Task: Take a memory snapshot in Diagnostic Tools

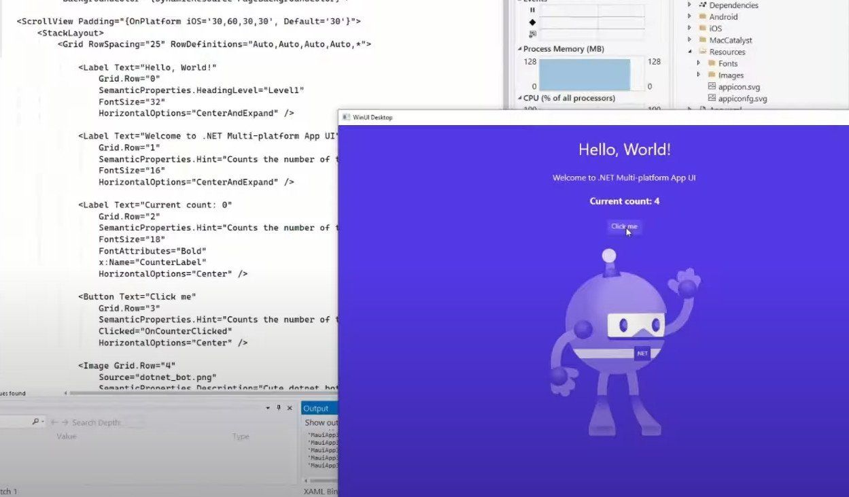Action: (x=534, y=33)
